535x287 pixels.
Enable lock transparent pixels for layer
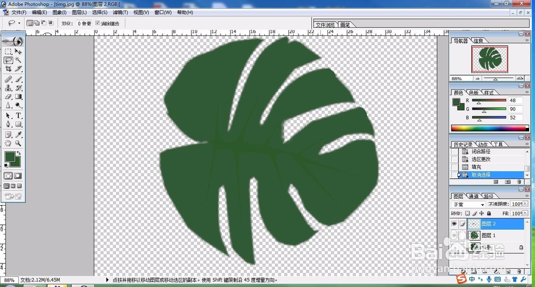click(x=468, y=213)
